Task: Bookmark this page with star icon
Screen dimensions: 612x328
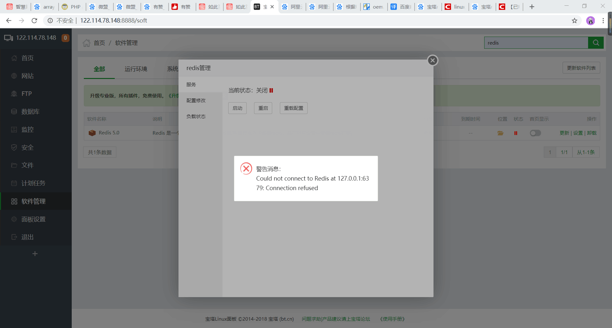Action: (x=574, y=21)
